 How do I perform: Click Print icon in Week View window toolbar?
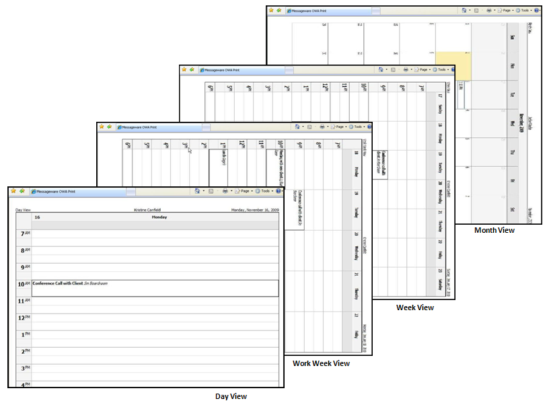406,70
